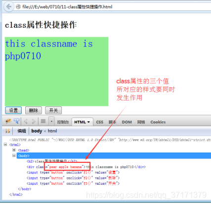Image resolution: width=211 pixels, height=204 pixels.
Task: Collapse the <body> node
Action: click(14, 155)
